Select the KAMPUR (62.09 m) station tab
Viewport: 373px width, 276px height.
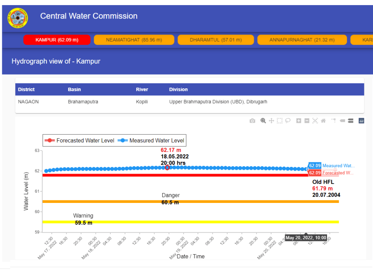57,40
